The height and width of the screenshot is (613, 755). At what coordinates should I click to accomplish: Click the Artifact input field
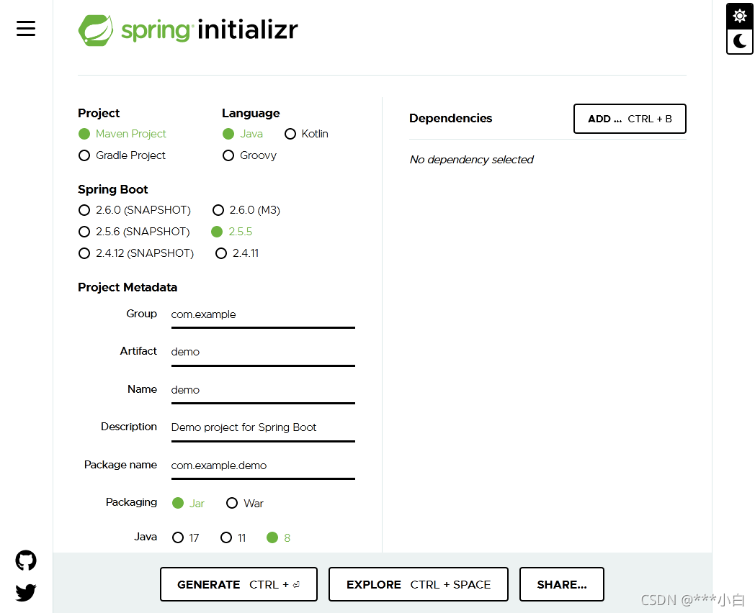click(x=263, y=353)
